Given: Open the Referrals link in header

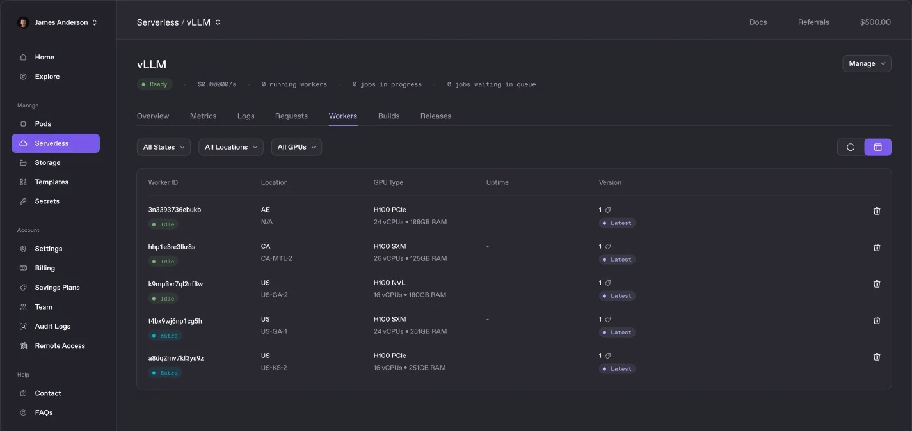Looking at the screenshot, I should pos(813,22).
